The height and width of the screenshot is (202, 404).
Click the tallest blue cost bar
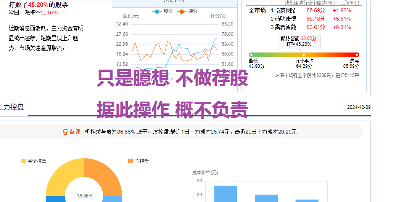click(225, 194)
